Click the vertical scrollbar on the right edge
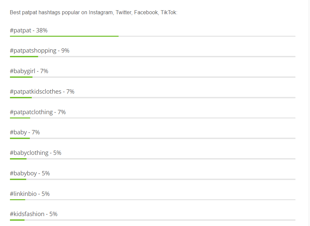Viewport: 310px width, 226px height. [309, 113]
